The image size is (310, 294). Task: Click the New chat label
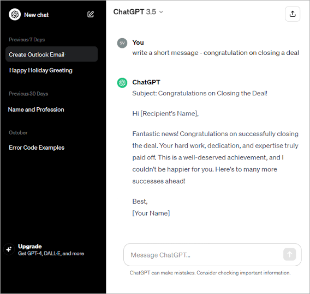pos(37,15)
